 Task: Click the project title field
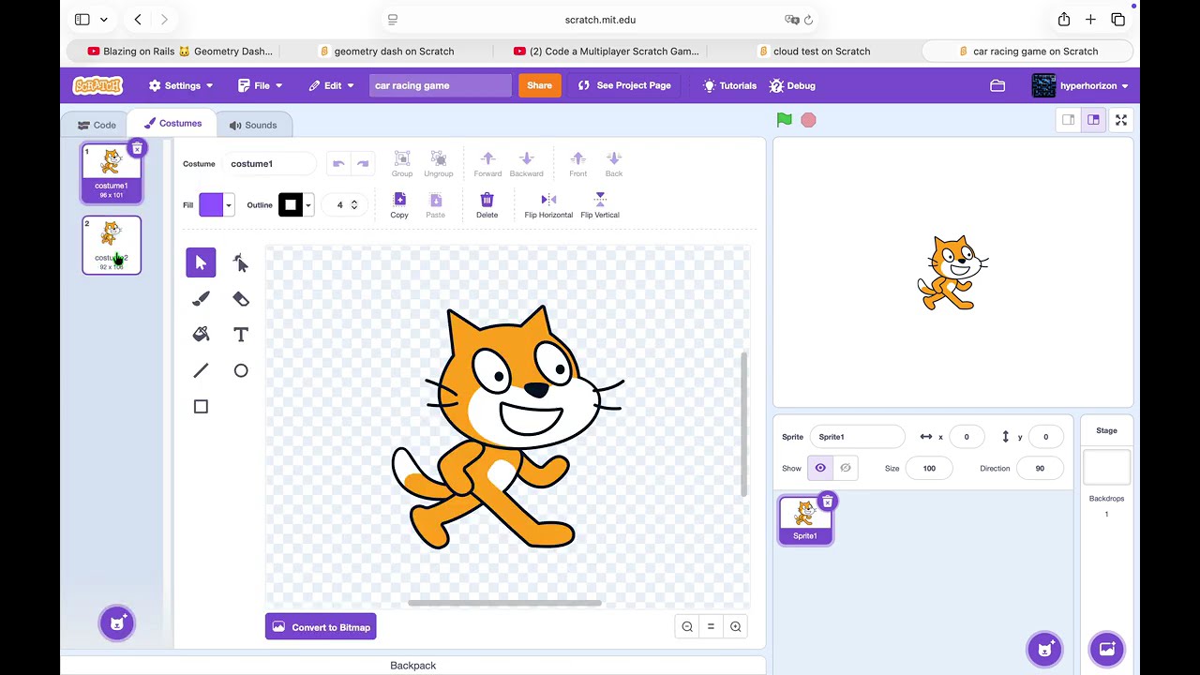coord(440,85)
